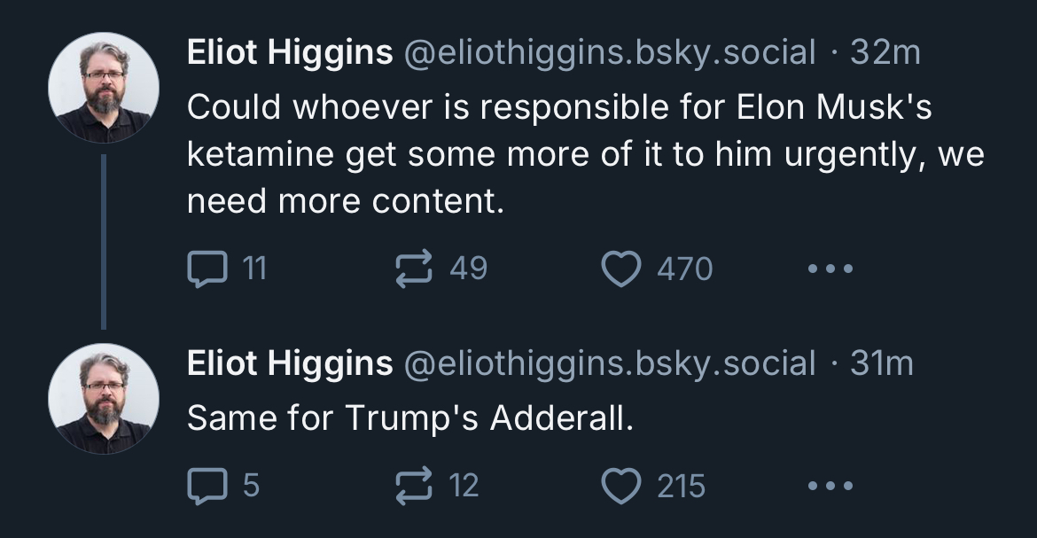Open the post via the 31m timestamp
Viewport: 1037px width, 538px height.
(882, 363)
